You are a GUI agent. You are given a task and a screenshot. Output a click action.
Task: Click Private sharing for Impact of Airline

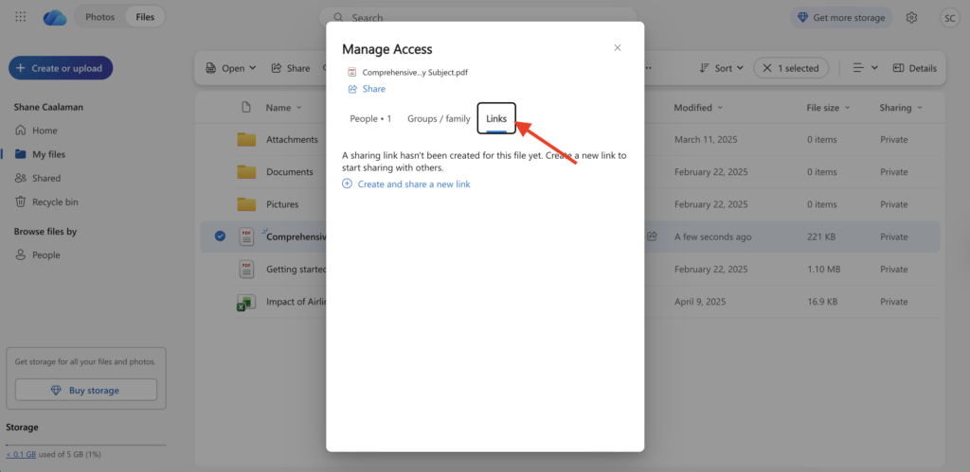click(x=894, y=302)
